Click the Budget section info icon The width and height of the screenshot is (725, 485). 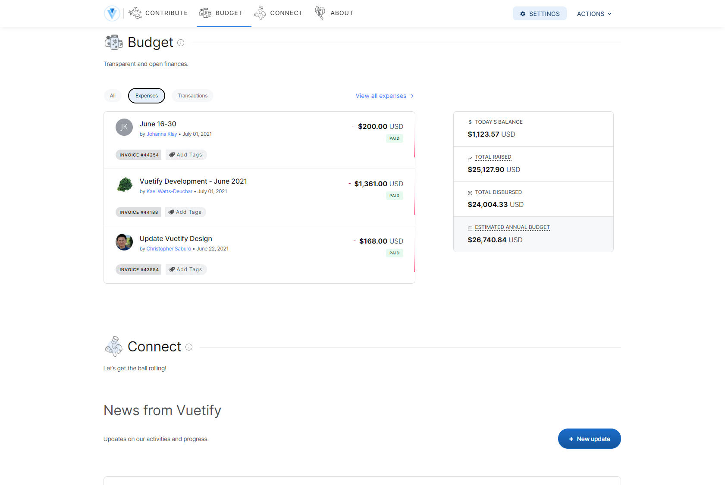[181, 43]
